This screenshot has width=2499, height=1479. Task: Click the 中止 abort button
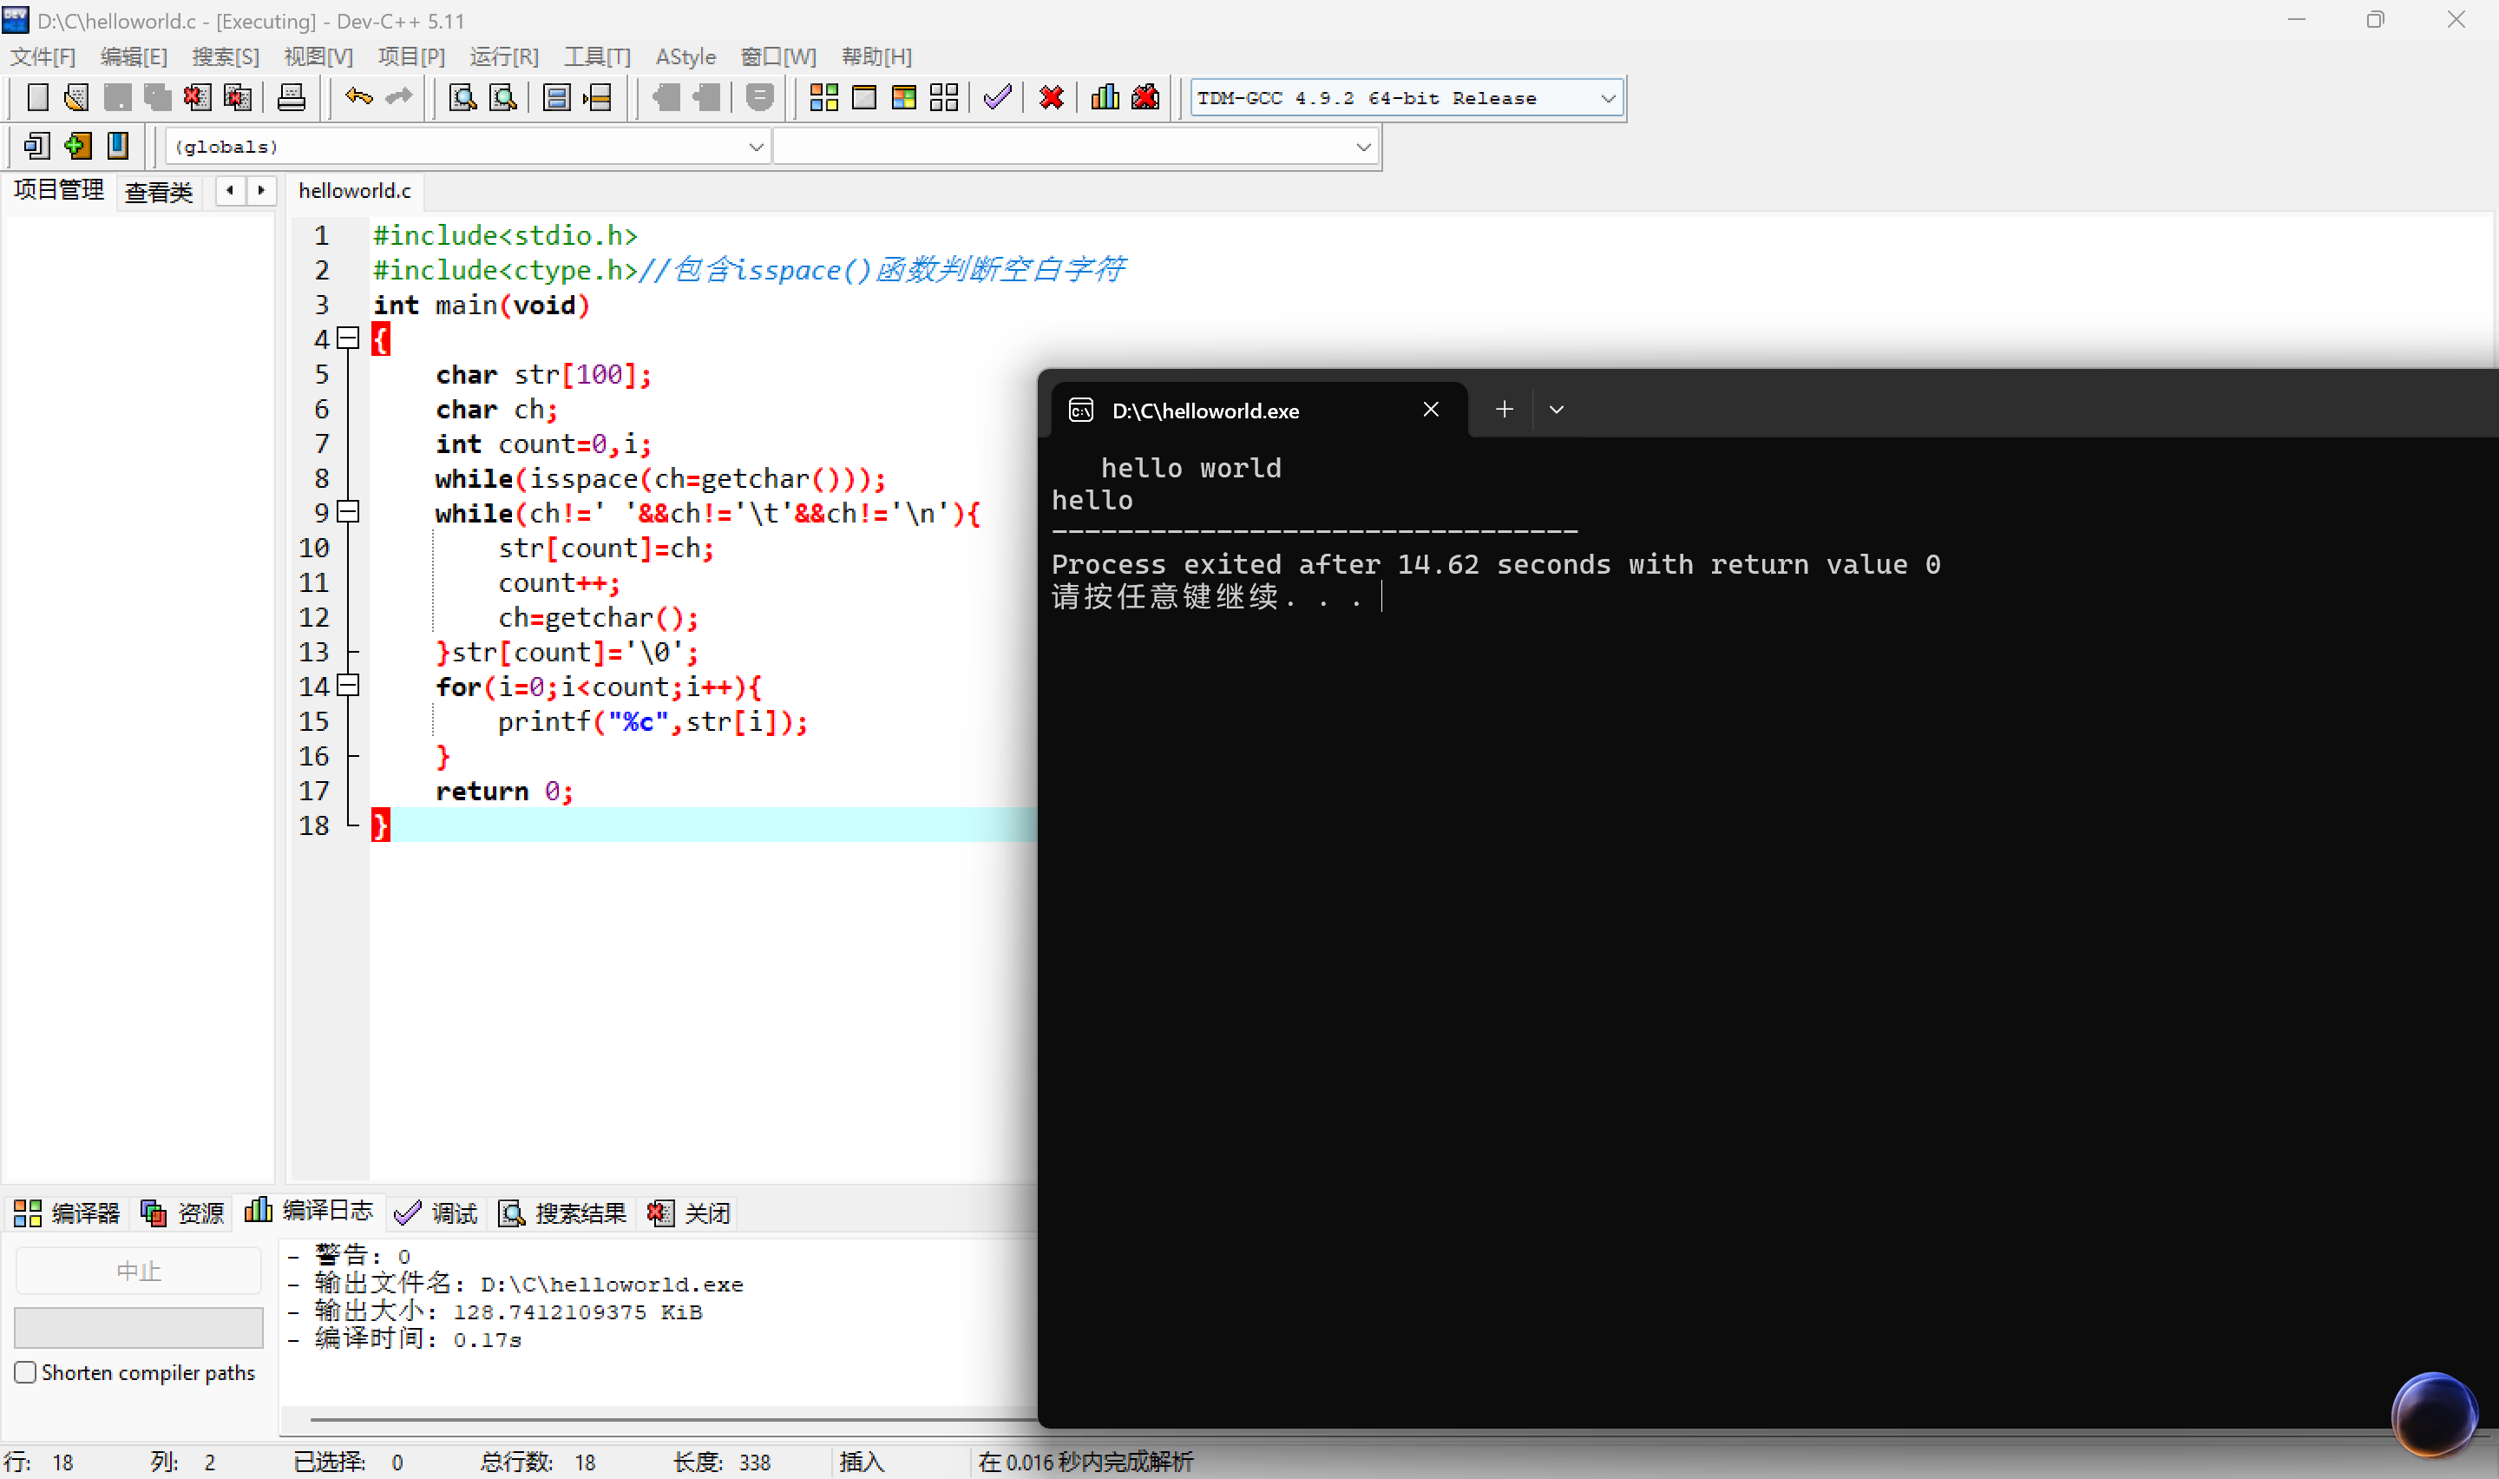pyautogui.click(x=139, y=1271)
